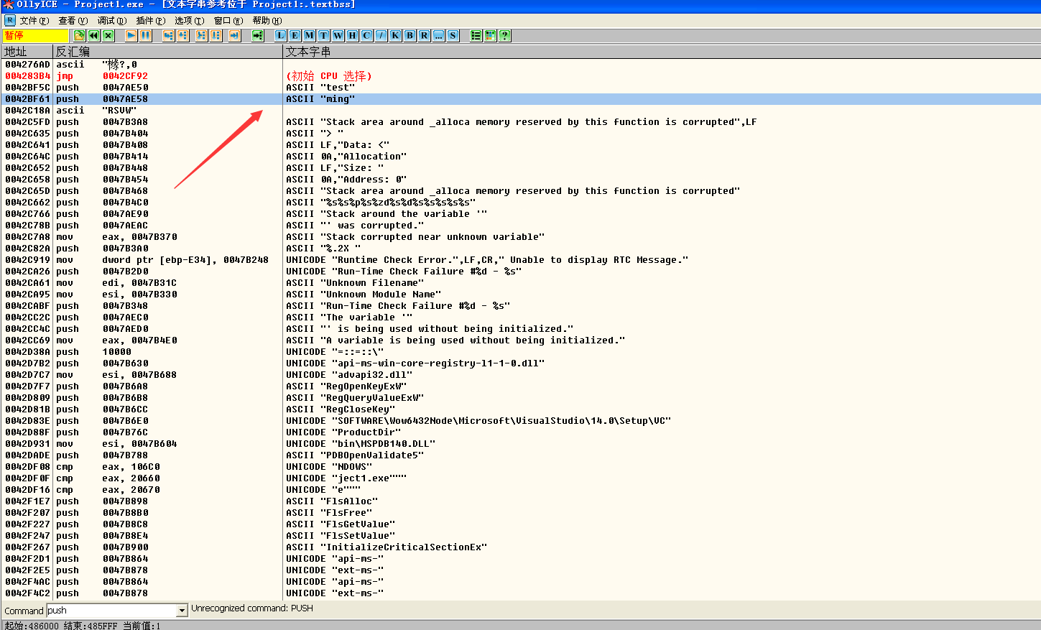Image resolution: width=1041 pixels, height=630 pixels.
Task: Click the 文本字串 column header
Action: pos(307,52)
